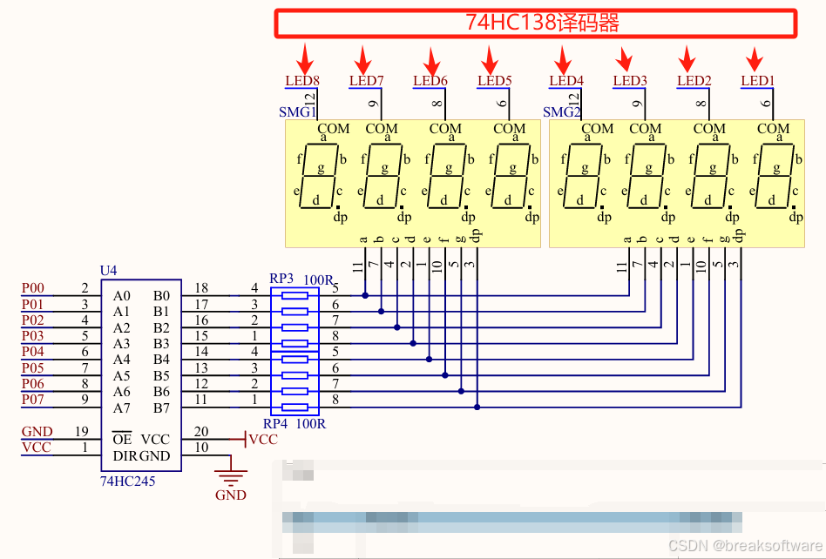Viewport: 826px width, 559px height.
Task: Pick the P00 port label
Action: pos(32,288)
